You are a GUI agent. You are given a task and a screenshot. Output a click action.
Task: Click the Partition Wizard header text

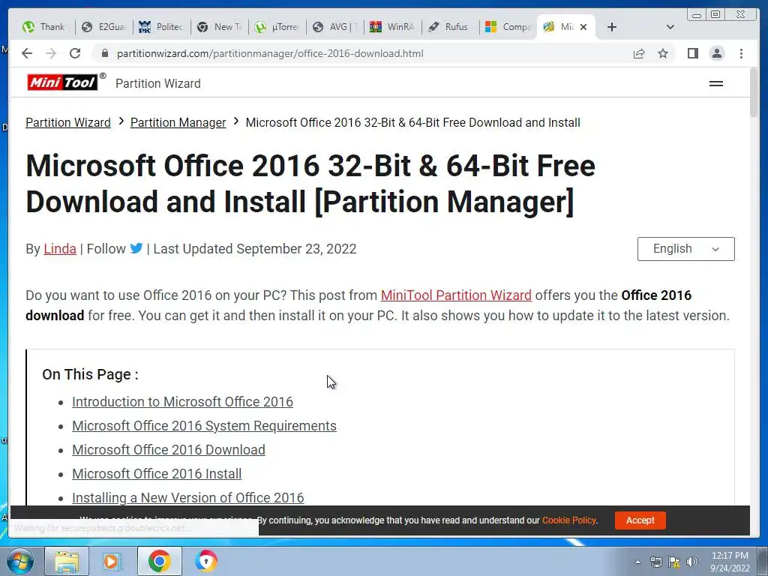[158, 84]
